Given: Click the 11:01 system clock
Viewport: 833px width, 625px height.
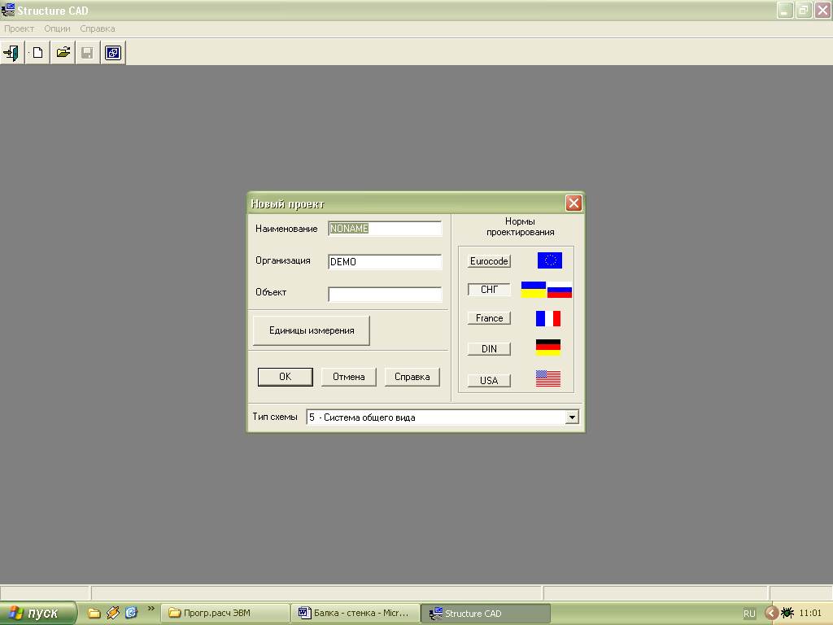Looking at the screenshot, I should pos(810,613).
